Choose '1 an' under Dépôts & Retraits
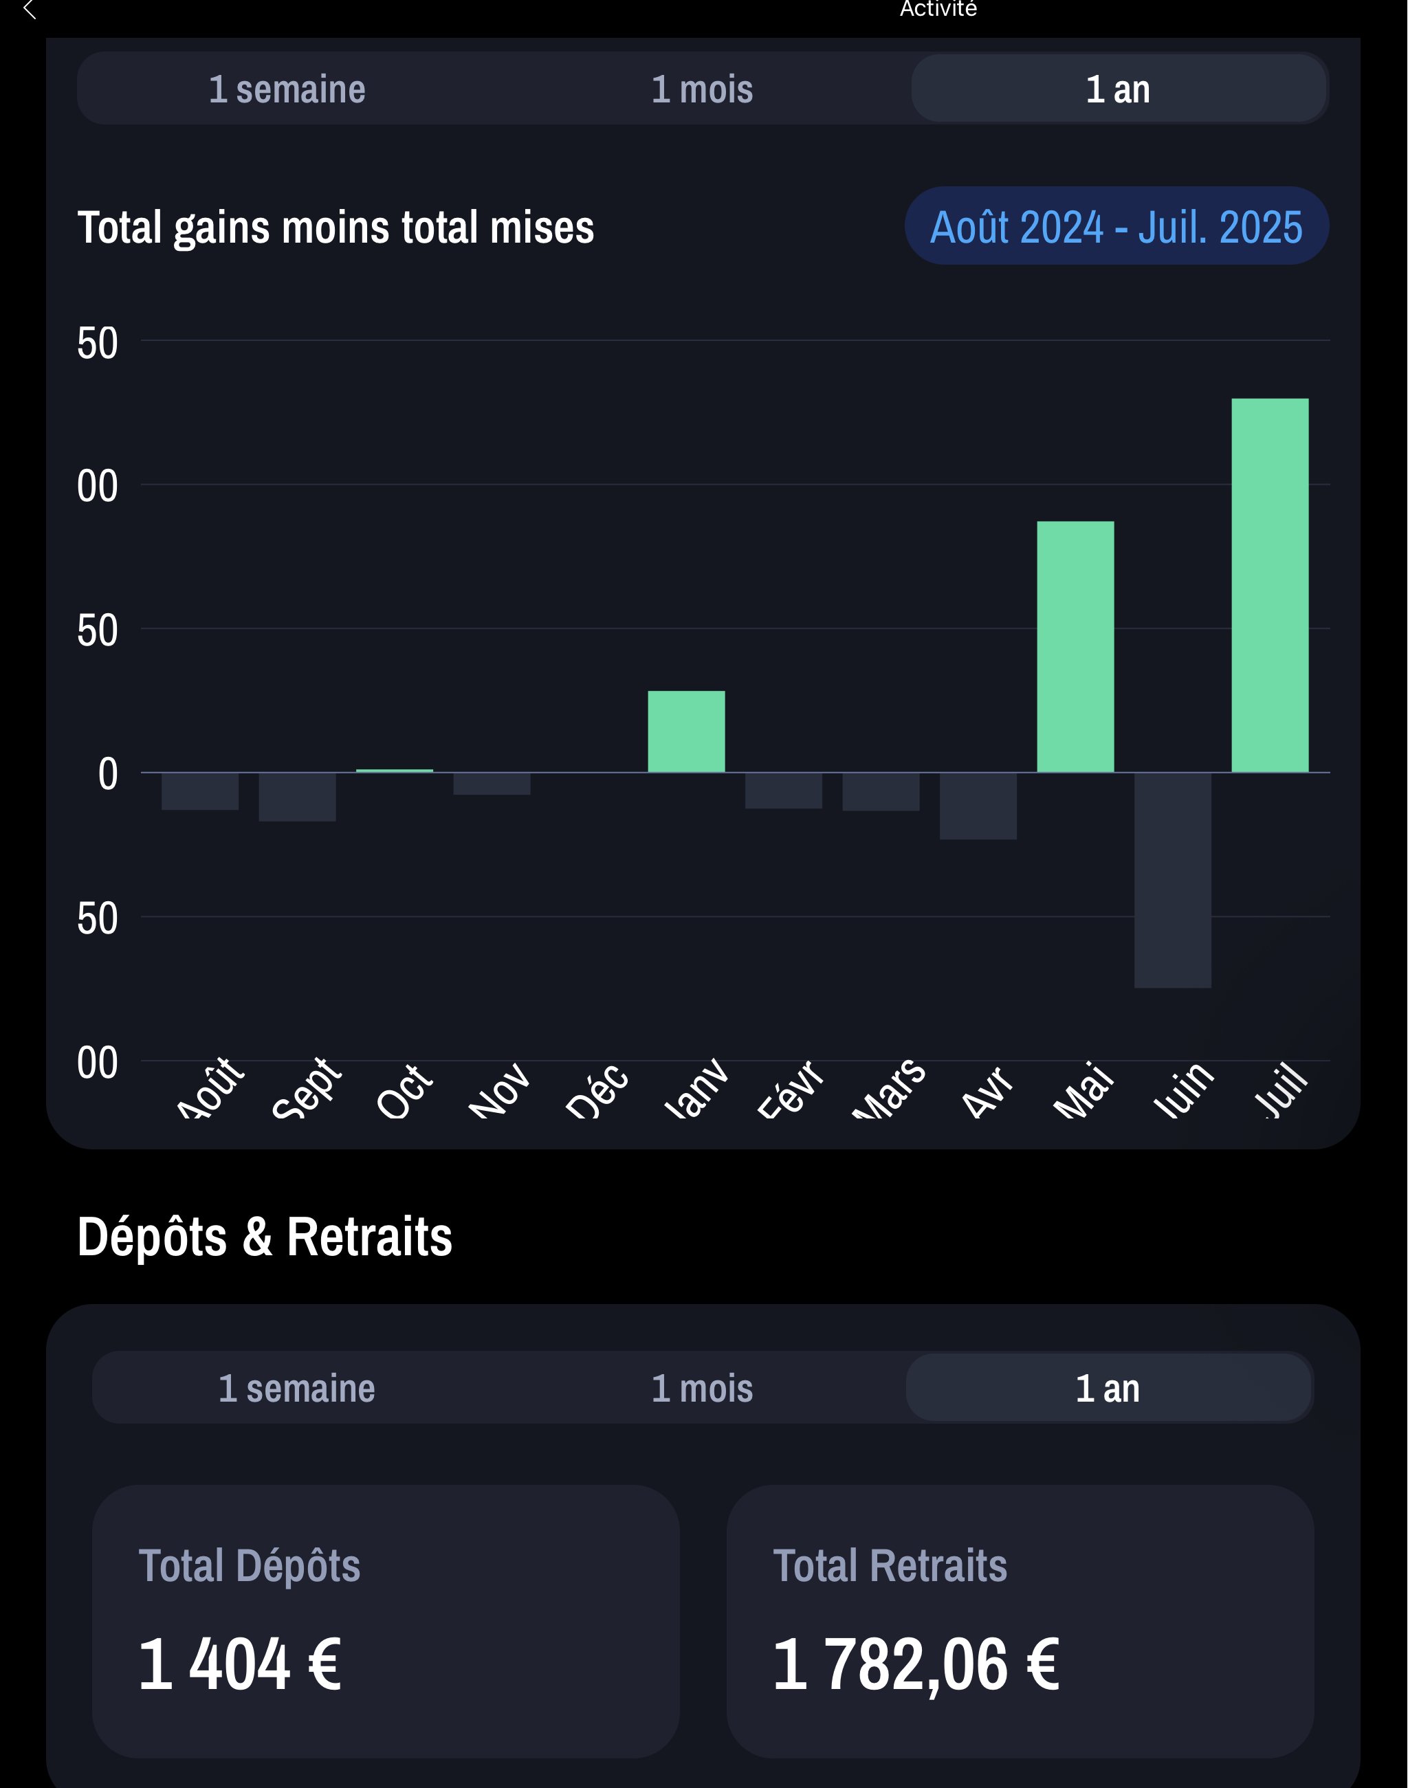 point(1108,1388)
